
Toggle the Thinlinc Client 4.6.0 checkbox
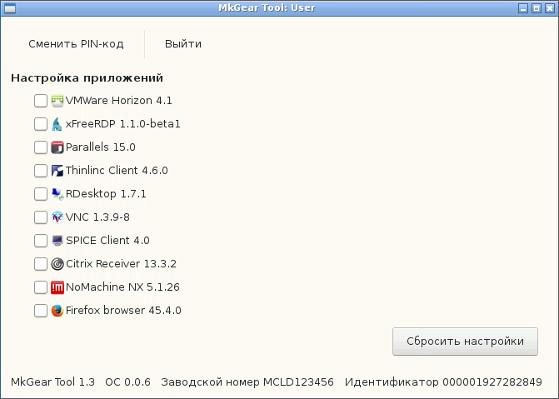[x=41, y=171]
